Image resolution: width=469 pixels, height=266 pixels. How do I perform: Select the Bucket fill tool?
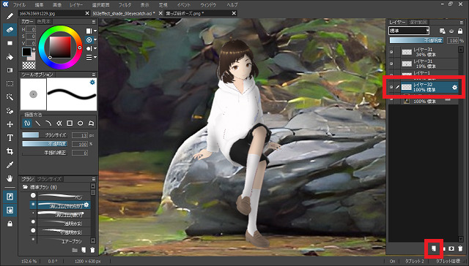coord(10,57)
